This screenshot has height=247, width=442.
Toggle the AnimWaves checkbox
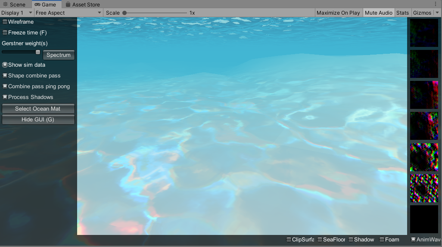click(413, 239)
